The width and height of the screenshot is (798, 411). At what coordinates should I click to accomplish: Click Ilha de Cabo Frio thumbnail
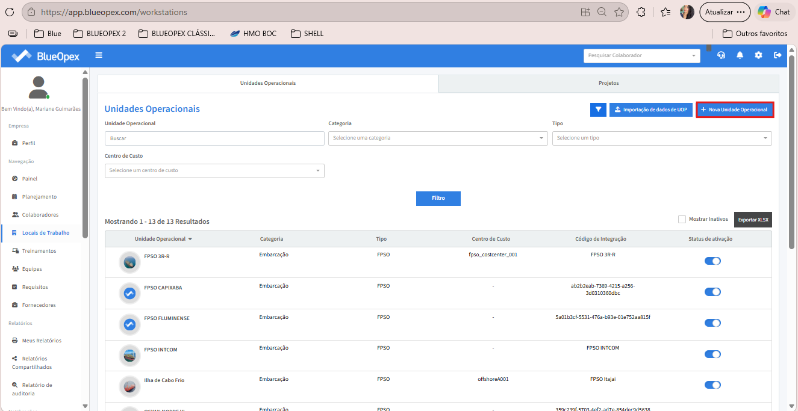click(x=129, y=387)
